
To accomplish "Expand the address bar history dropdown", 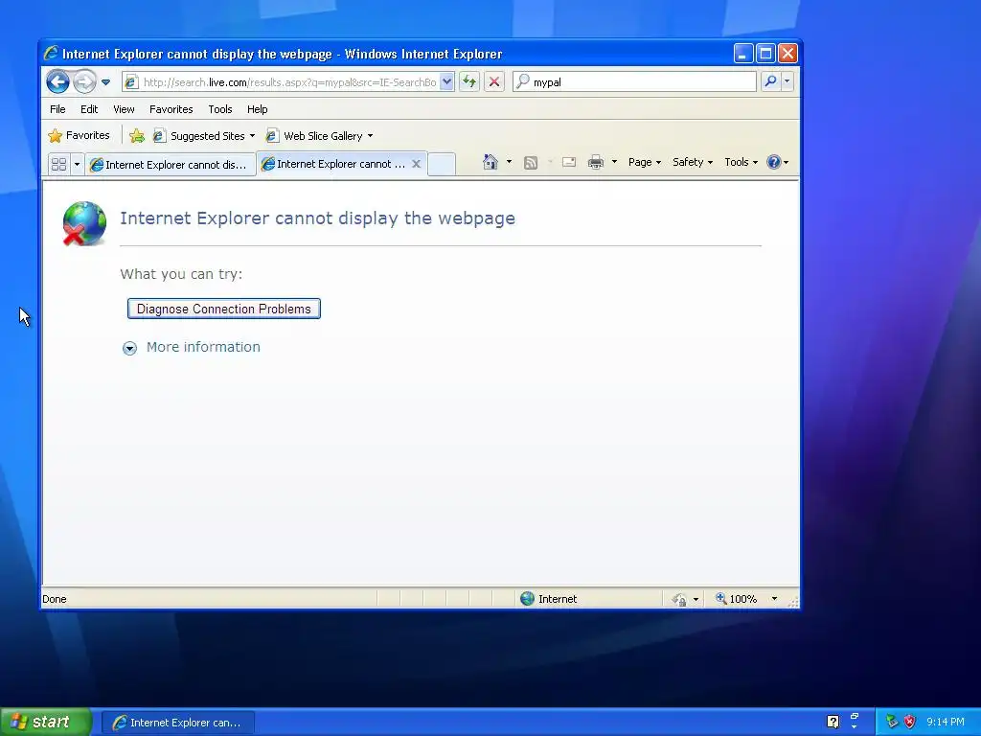I will pyautogui.click(x=446, y=81).
